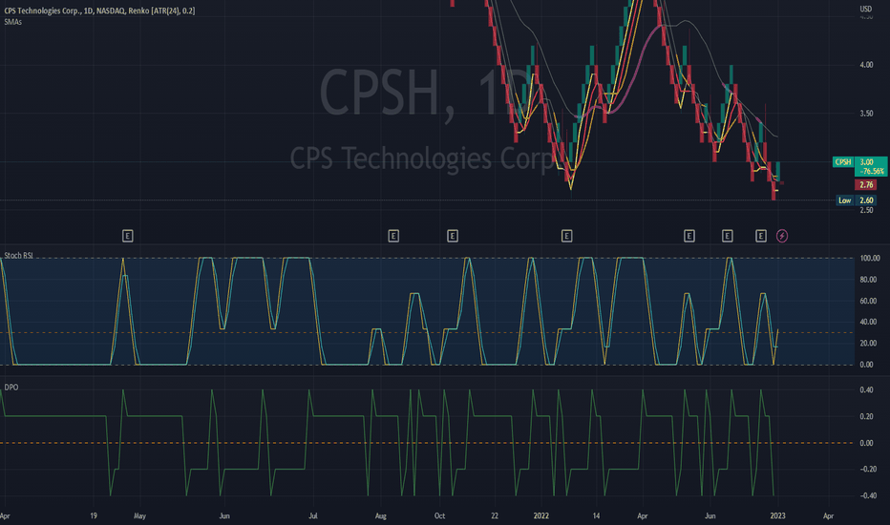The width and height of the screenshot is (890, 525).
Task: Open the earnings E marker above May
Action: tap(128, 236)
